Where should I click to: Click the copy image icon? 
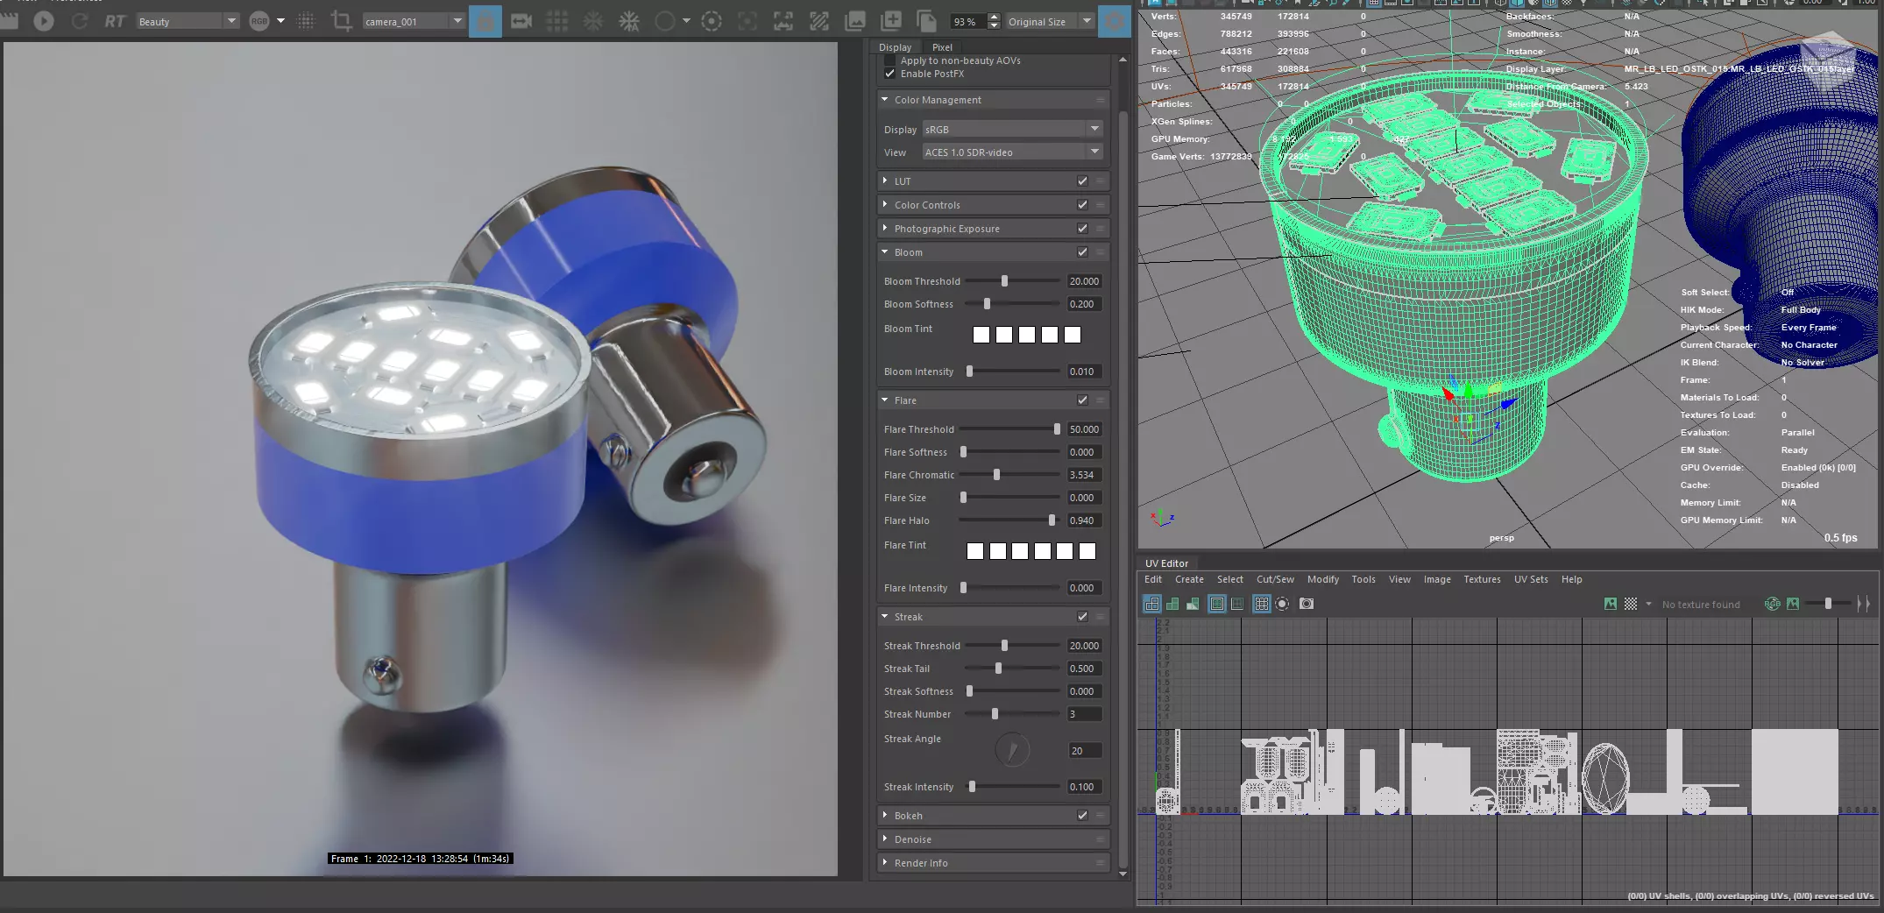coord(926,21)
